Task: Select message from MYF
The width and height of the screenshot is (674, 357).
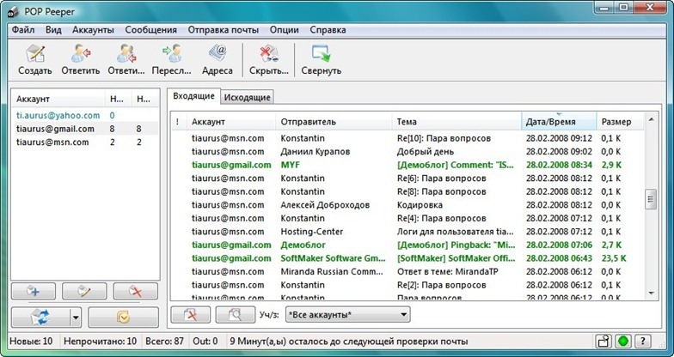Action: [x=407, y=165]
